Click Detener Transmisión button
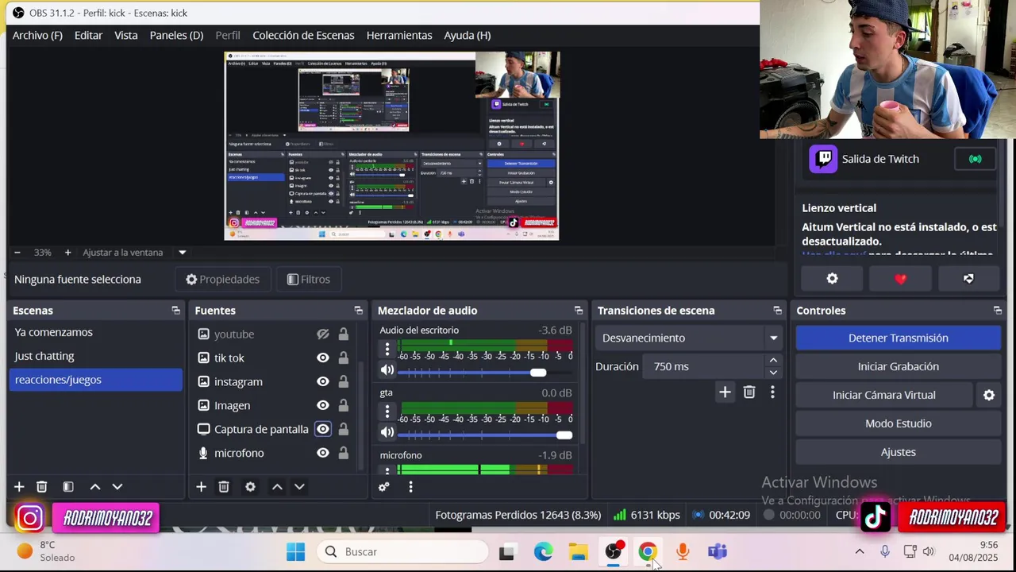Viewport: 1016px width, 572px height. click(899, 338)
